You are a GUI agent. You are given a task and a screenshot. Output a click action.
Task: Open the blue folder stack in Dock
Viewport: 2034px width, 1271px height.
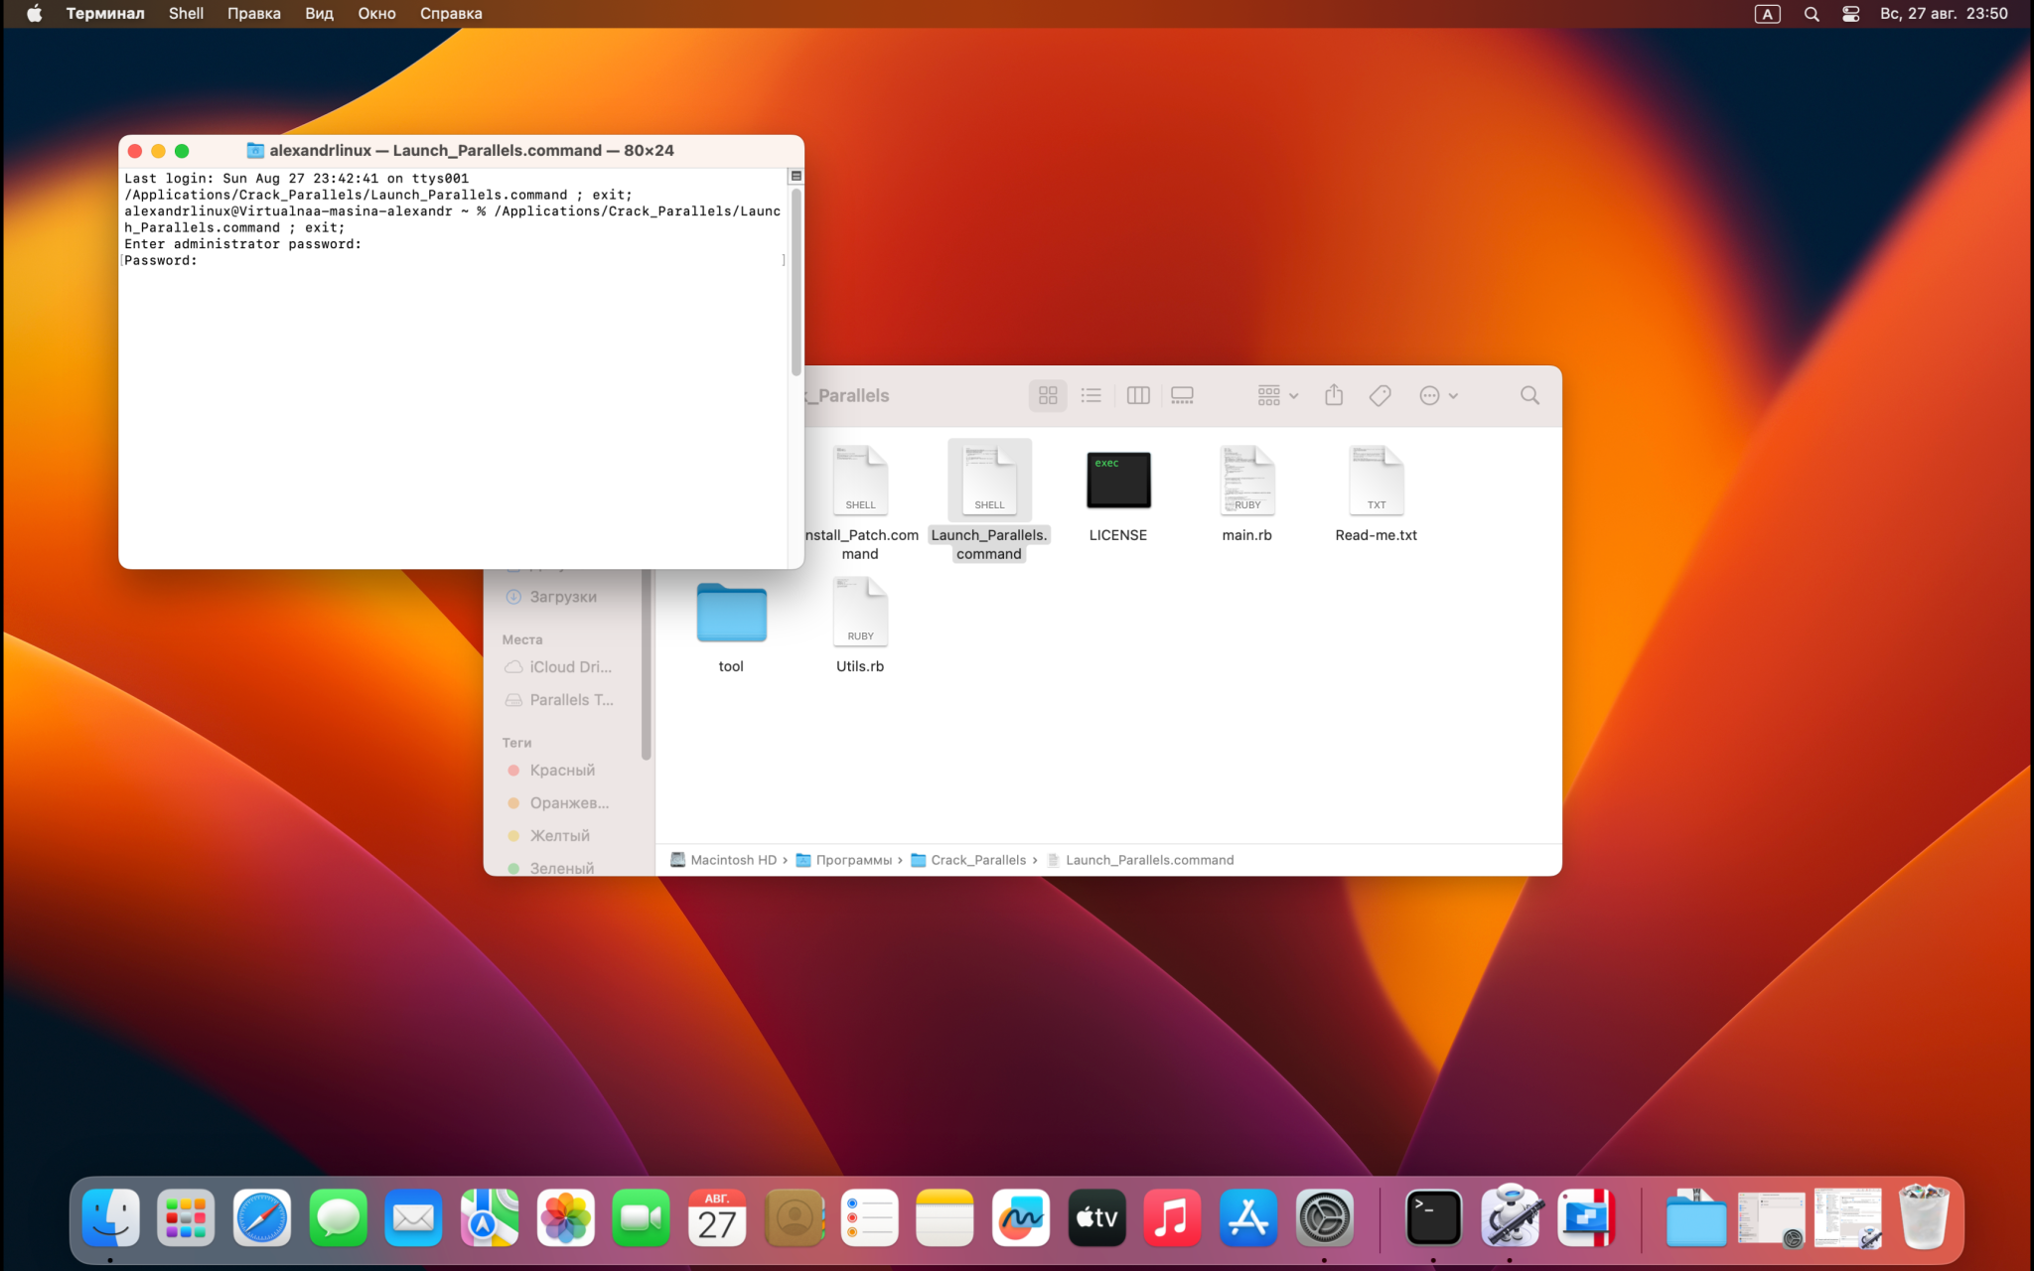click(x=1695, y=1217)
